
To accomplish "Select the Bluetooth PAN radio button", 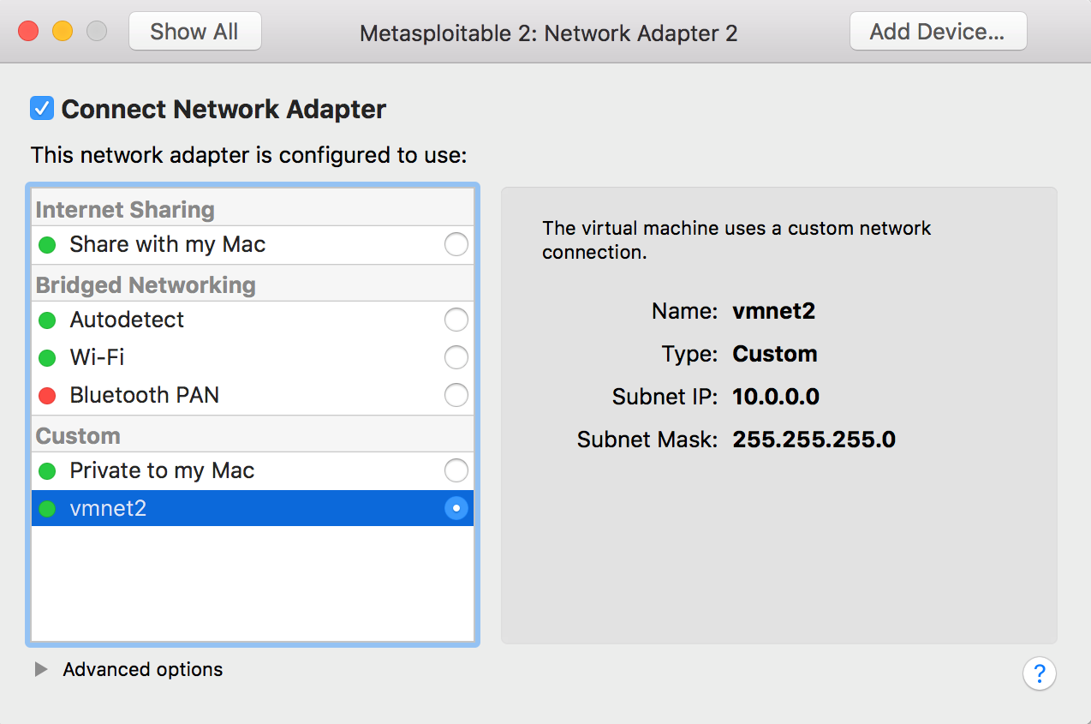I will 456,395.
